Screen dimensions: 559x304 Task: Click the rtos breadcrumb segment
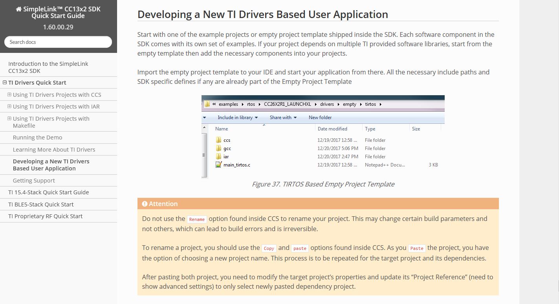pos(251,104)
